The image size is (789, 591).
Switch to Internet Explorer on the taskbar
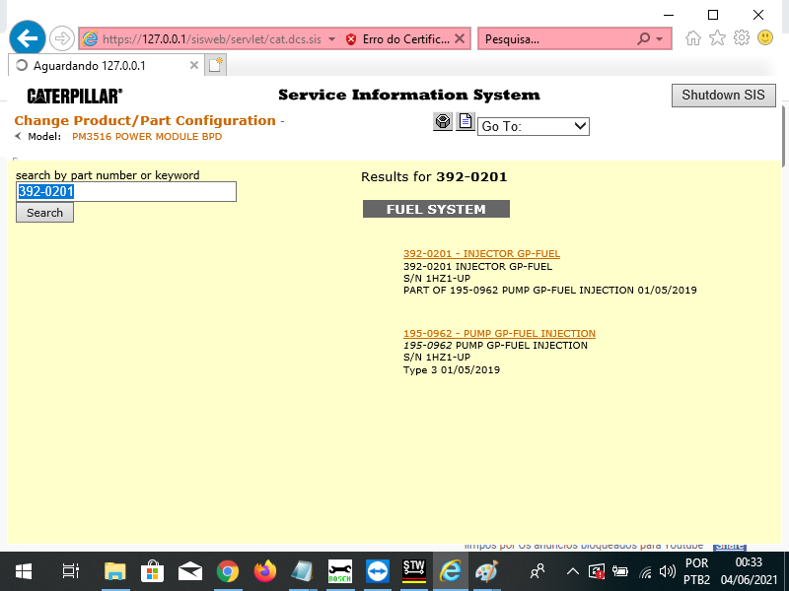click(x=451, y=571)
